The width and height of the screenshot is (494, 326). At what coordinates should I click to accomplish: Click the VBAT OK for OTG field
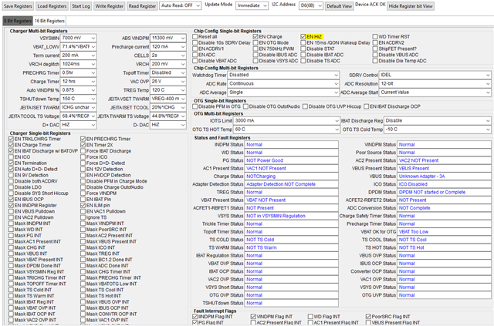pyautogui.click(x=444, y=232)
